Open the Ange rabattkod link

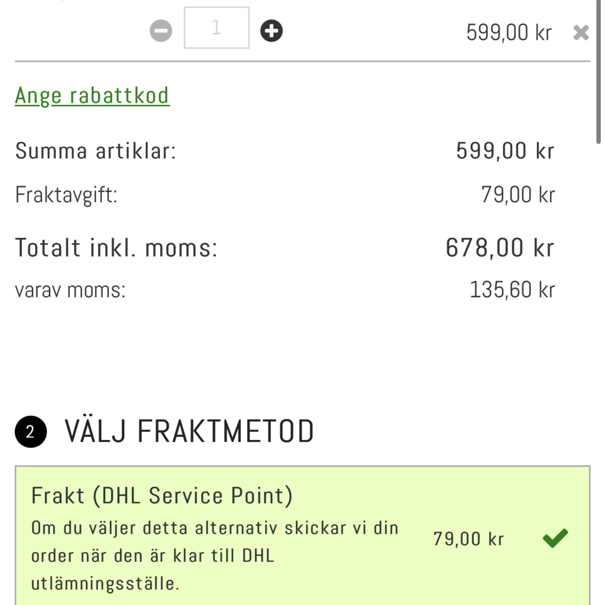[x=92, y=95]
